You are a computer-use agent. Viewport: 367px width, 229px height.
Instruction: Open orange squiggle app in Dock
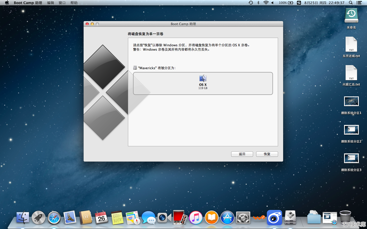click(259, 218)
